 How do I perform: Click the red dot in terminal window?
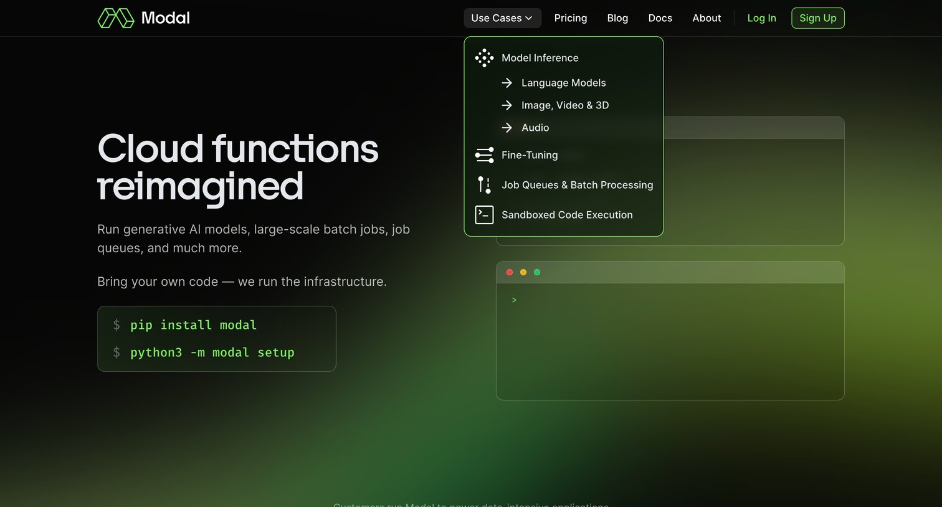(x=510, y=272)
